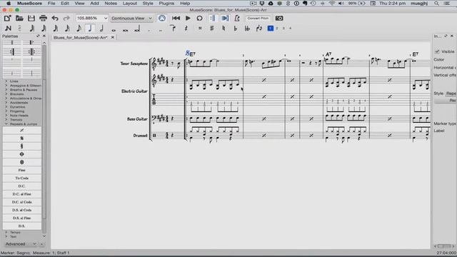
Task: Toggle the metronome icon
Action: [x=237, y=19]
